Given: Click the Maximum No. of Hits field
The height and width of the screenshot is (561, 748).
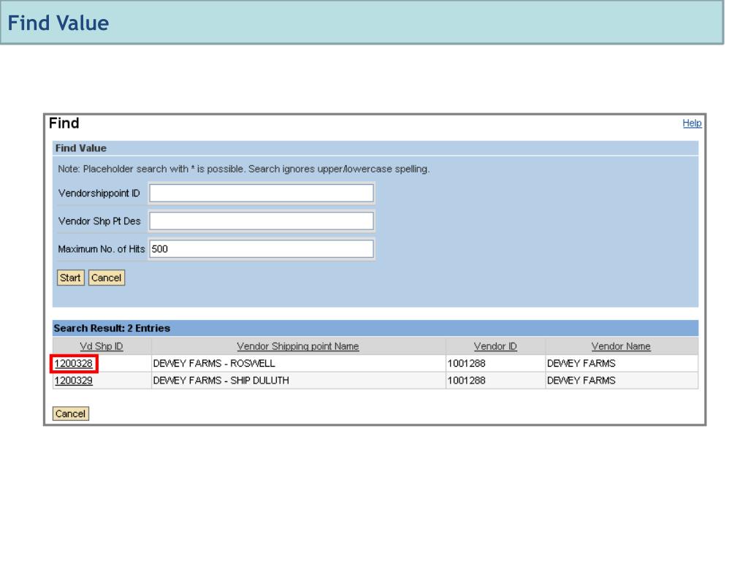Looking at the screenshot, I should tap(261, 249).
